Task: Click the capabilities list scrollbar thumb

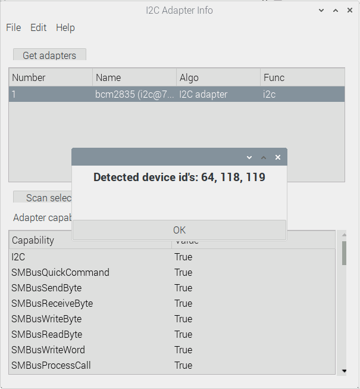Action: coord(343,252)
